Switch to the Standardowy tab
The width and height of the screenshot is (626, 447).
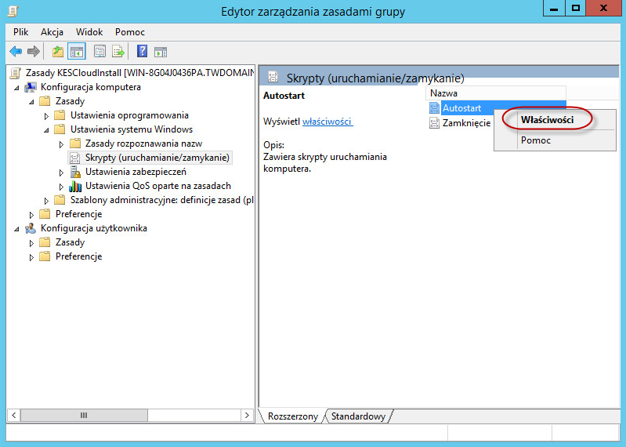point(358,416)
